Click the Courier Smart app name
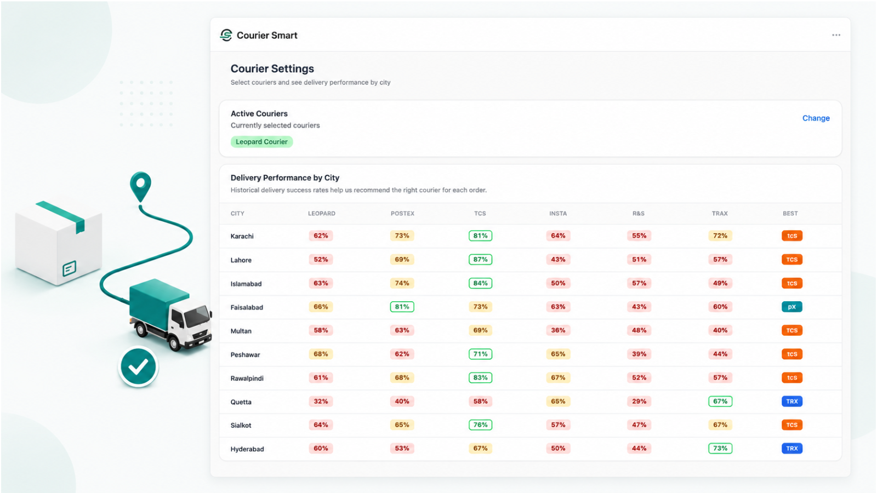The image size is (877, 493). [267, 36]
